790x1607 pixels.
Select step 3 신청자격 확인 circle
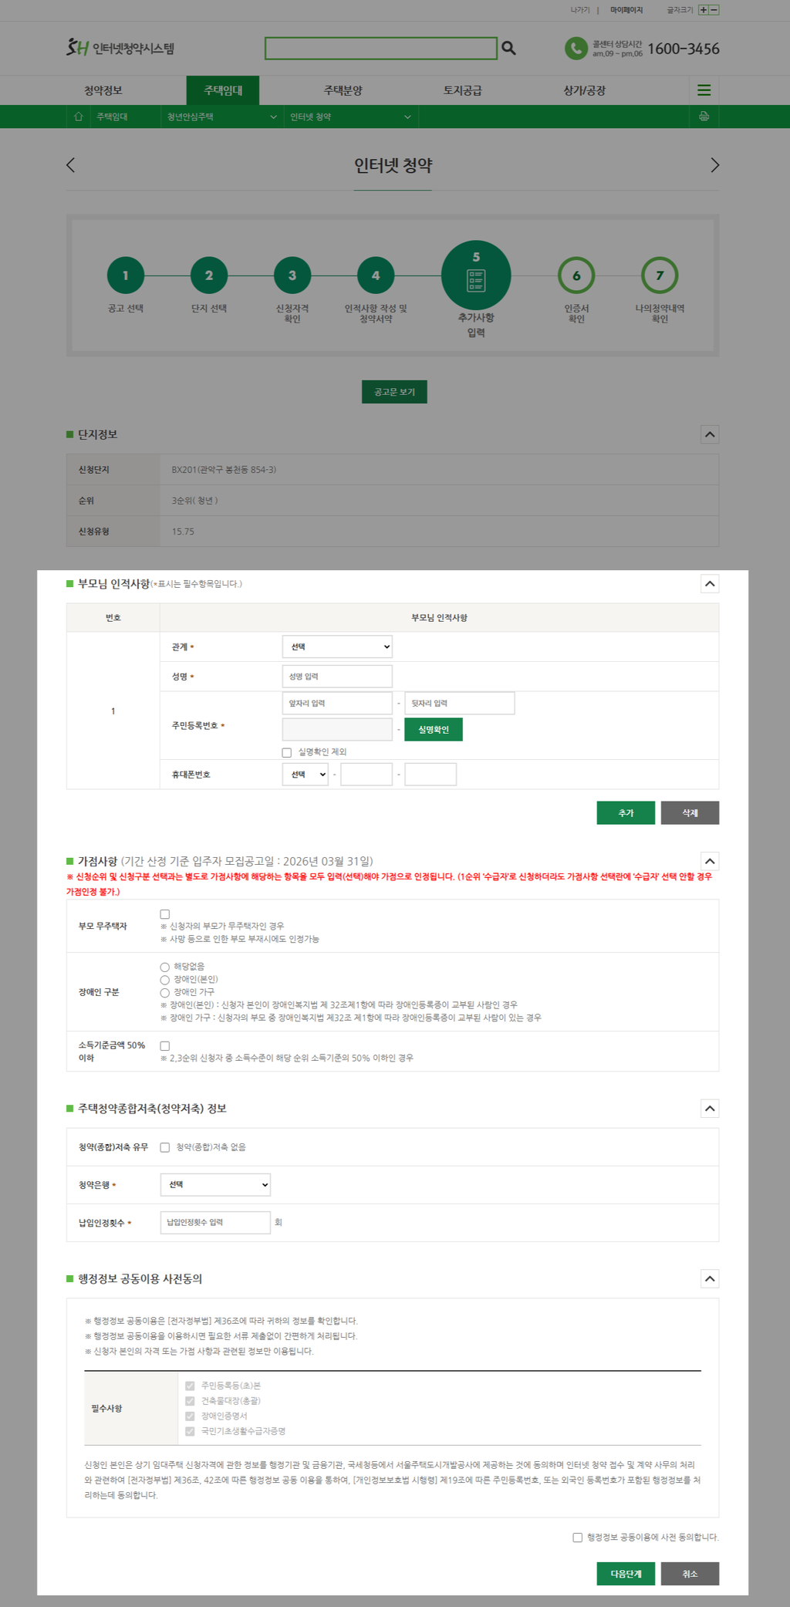(x=292, y=275)
